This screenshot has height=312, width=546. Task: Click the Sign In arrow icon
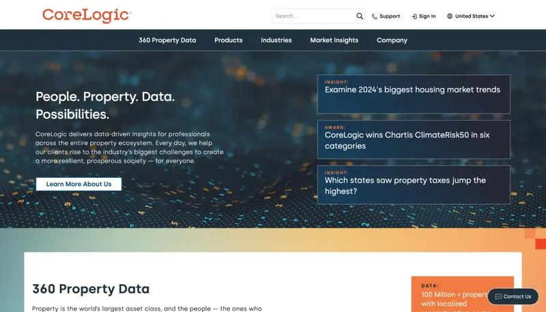[414, 16]
